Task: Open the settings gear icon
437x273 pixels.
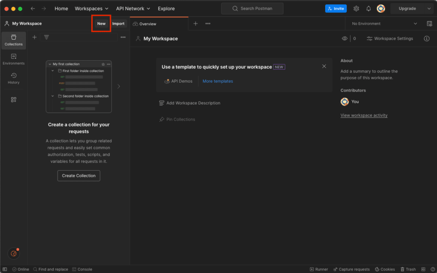Action: [356, 9]
